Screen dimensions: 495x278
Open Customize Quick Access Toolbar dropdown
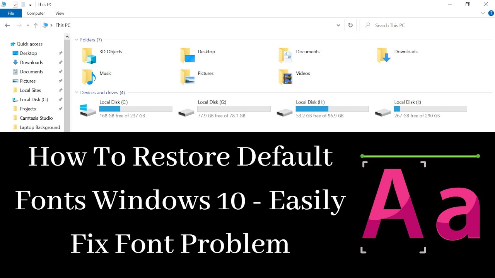pos(30,5)
